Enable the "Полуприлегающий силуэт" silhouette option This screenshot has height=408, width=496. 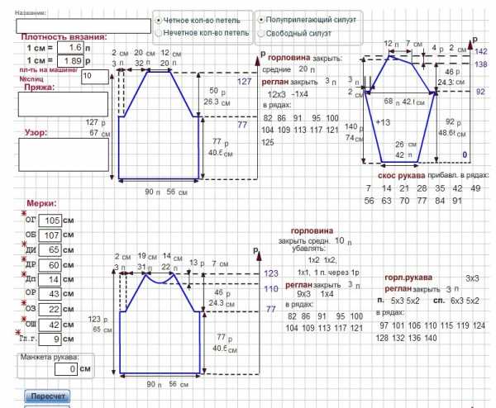262,19
